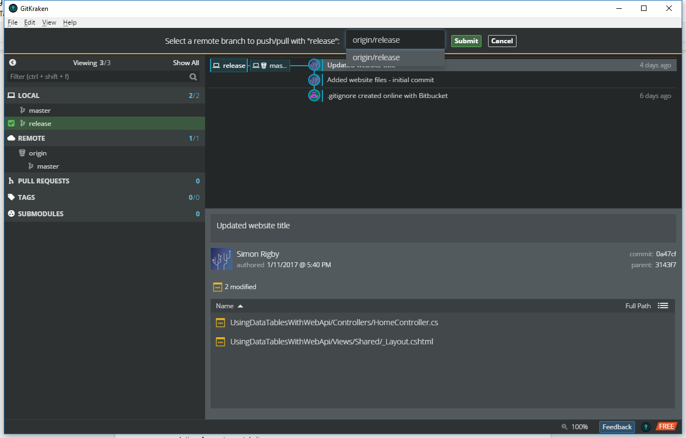Select master under origin remote
Viewport: 686px width, 438px height.
[x=105, y=166]
